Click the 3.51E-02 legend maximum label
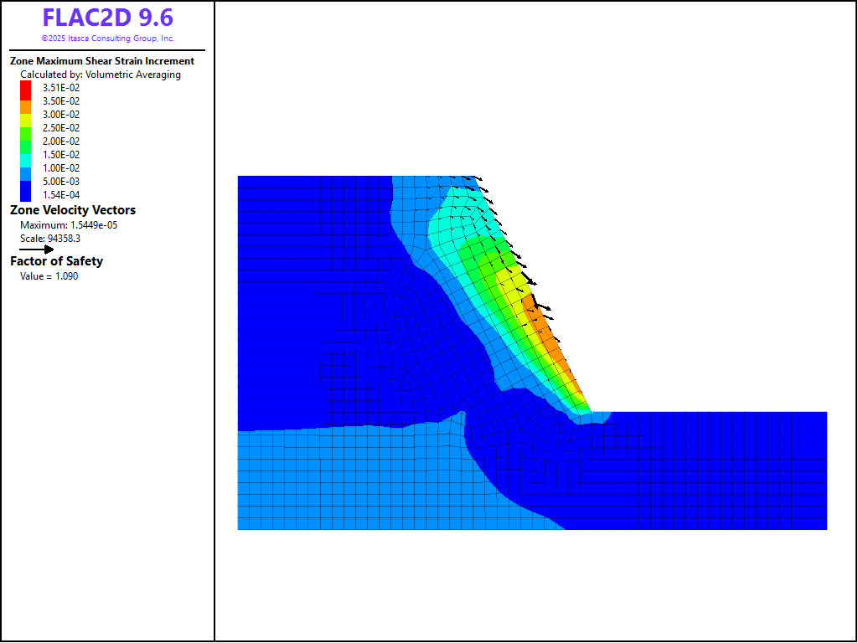The image size is (858, 643). (61, 88)
